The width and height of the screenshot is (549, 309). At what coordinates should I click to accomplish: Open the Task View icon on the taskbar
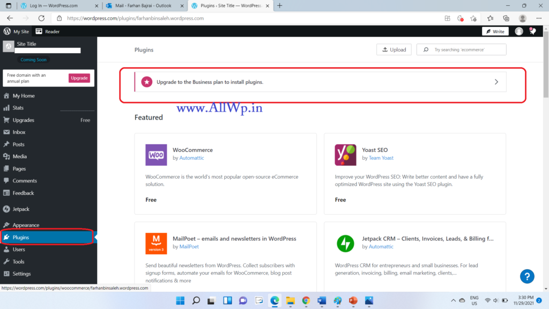coord(211,300)
